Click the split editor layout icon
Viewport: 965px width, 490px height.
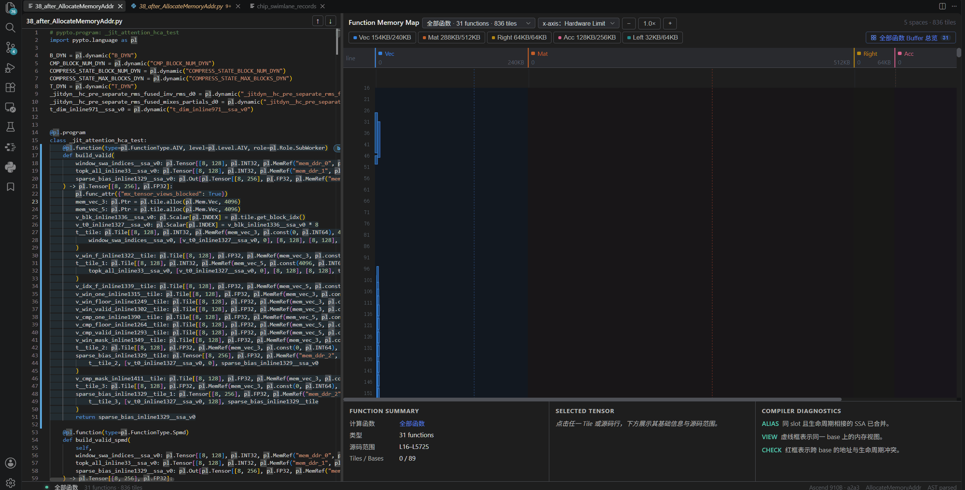coord(942,6)
